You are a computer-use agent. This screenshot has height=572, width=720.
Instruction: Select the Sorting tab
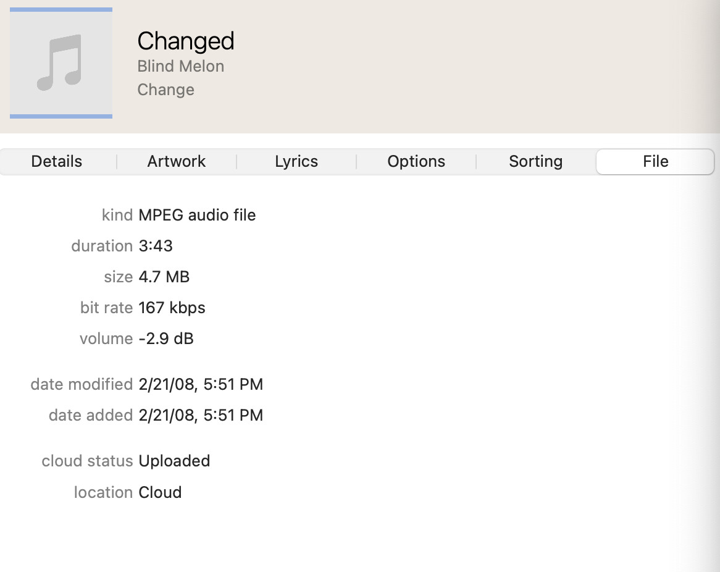[x=535, y=161]
